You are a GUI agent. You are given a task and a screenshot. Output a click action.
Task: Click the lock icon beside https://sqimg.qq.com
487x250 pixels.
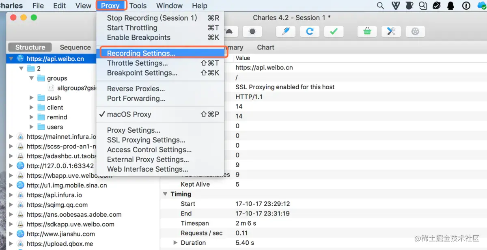[20, 205]
